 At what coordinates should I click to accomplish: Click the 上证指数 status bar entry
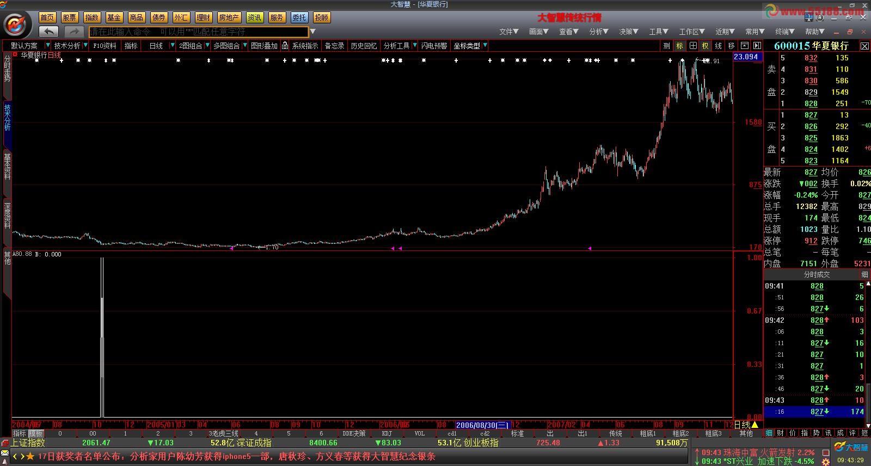[28, 443]
